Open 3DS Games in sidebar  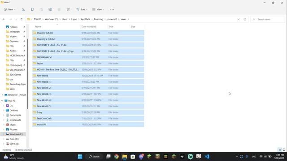[x=15, y=75]
